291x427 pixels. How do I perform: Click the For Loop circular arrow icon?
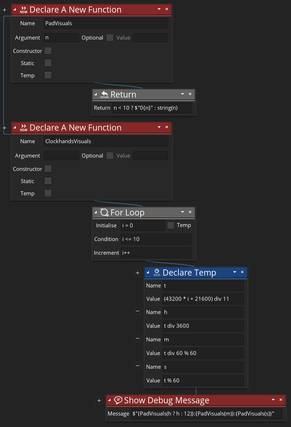tap(104, 213)
